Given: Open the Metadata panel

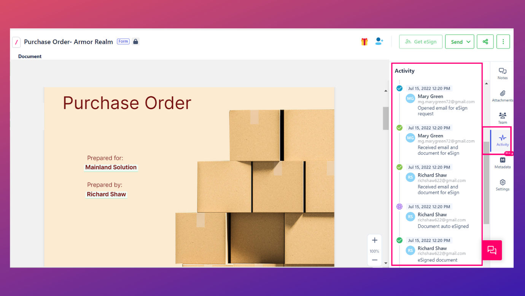Looking at the screenshot, I should (503, 163).
